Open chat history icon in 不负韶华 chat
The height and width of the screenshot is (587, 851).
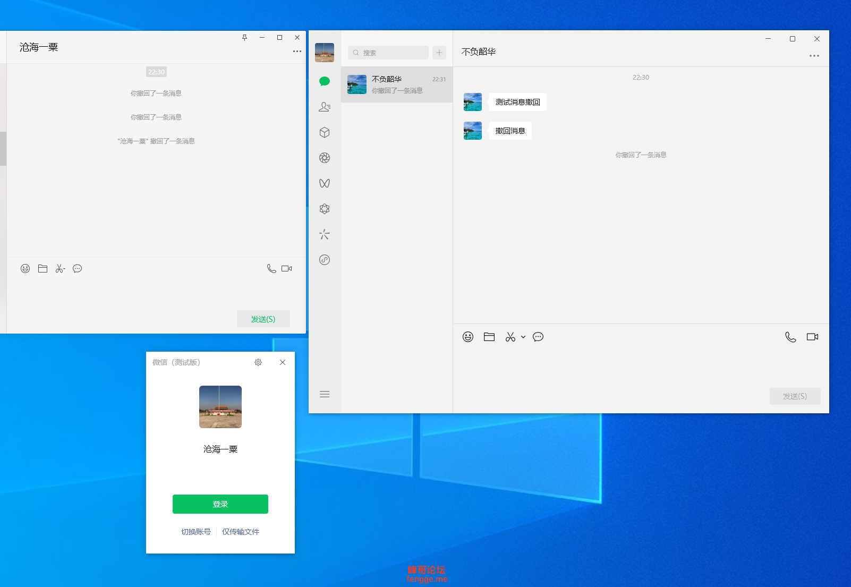[538, 337]
